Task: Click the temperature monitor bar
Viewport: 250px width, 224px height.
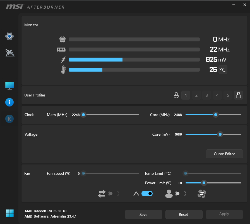Action: [134, 70]
